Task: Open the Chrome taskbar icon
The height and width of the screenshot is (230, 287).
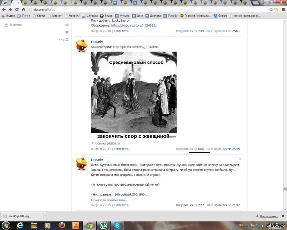Action: [x=89, y=225]
